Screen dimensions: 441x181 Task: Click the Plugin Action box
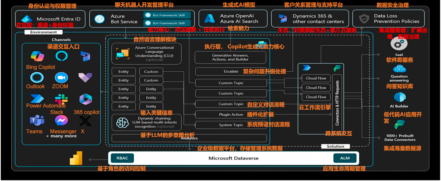(231, 115)
